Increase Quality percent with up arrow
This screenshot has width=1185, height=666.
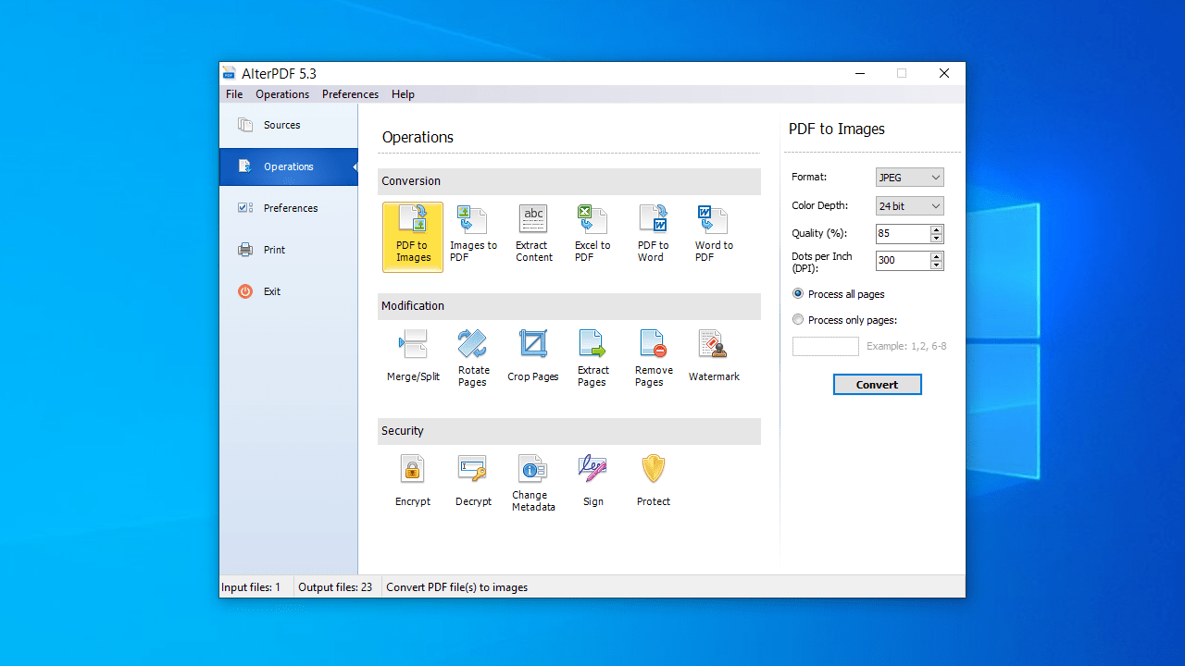pyautogui.click(x=937, y=228)
